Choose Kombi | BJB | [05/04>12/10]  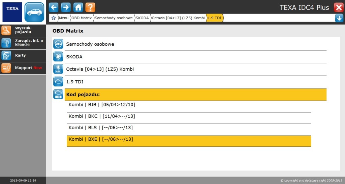point(189,106)
